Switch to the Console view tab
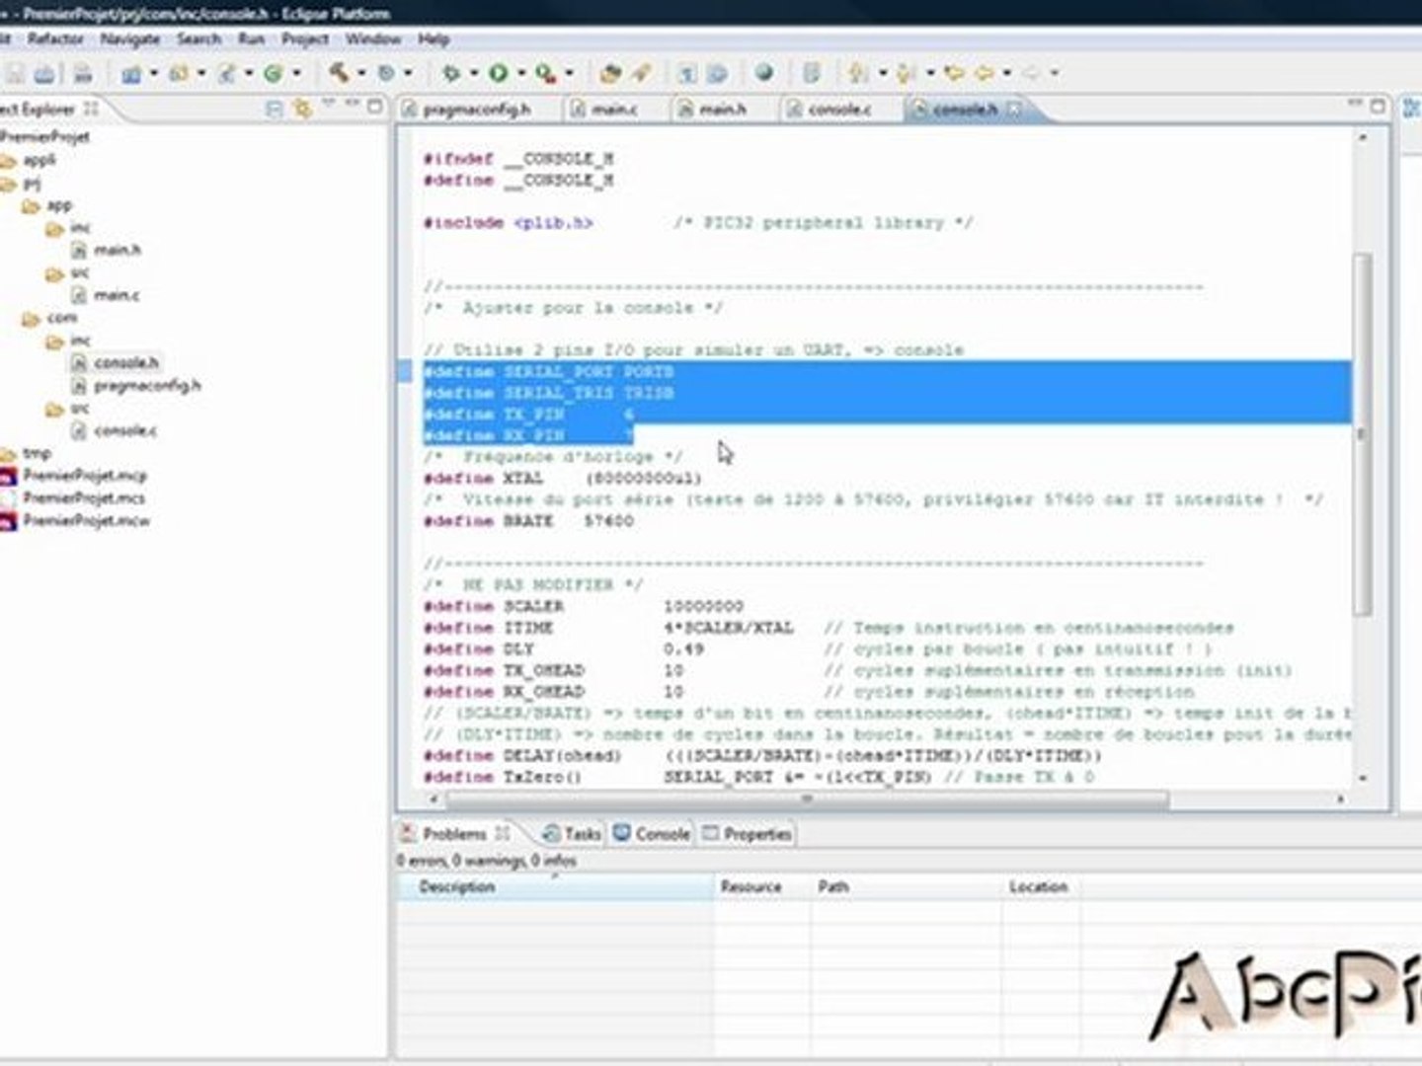The height and width of the screenshot is (1066, 1422). [652, 833]
